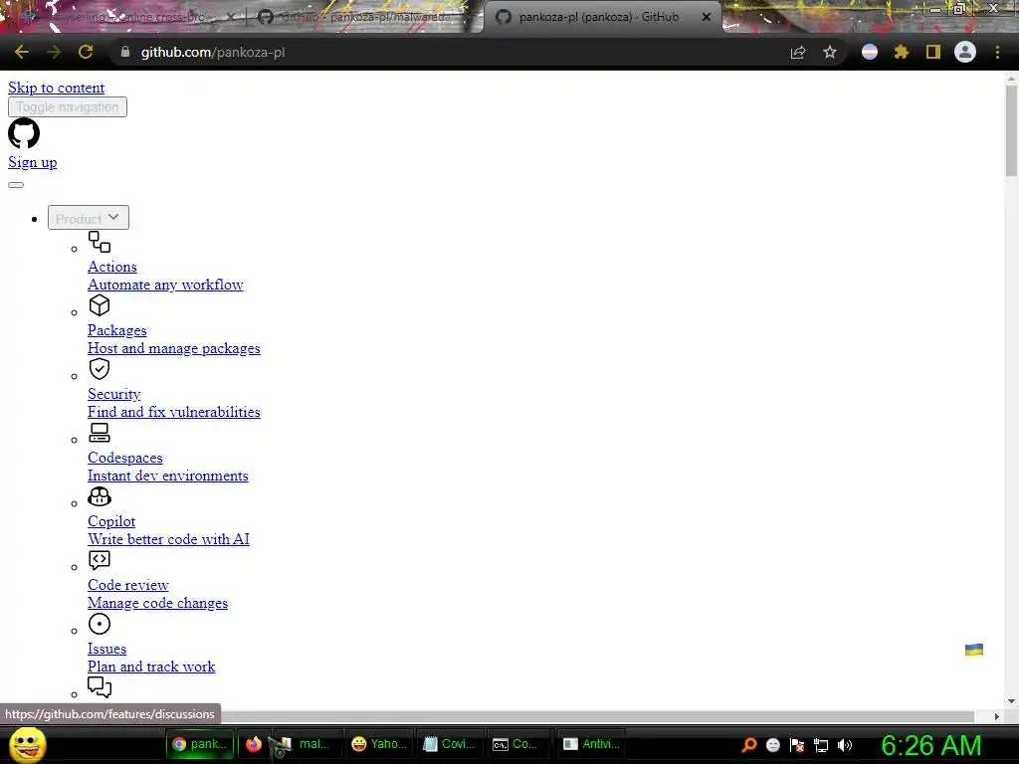Click the volume speaker tray icon
Viewport: 1019px width, 764px height.
click(x=844, y=745)
